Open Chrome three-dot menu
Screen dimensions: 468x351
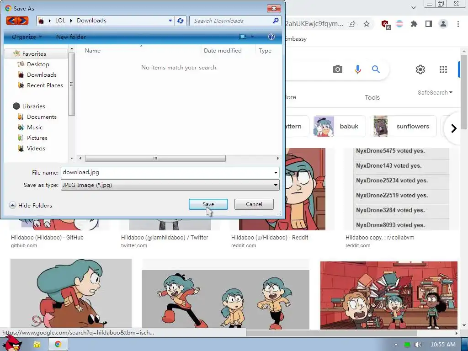(458, 24)
